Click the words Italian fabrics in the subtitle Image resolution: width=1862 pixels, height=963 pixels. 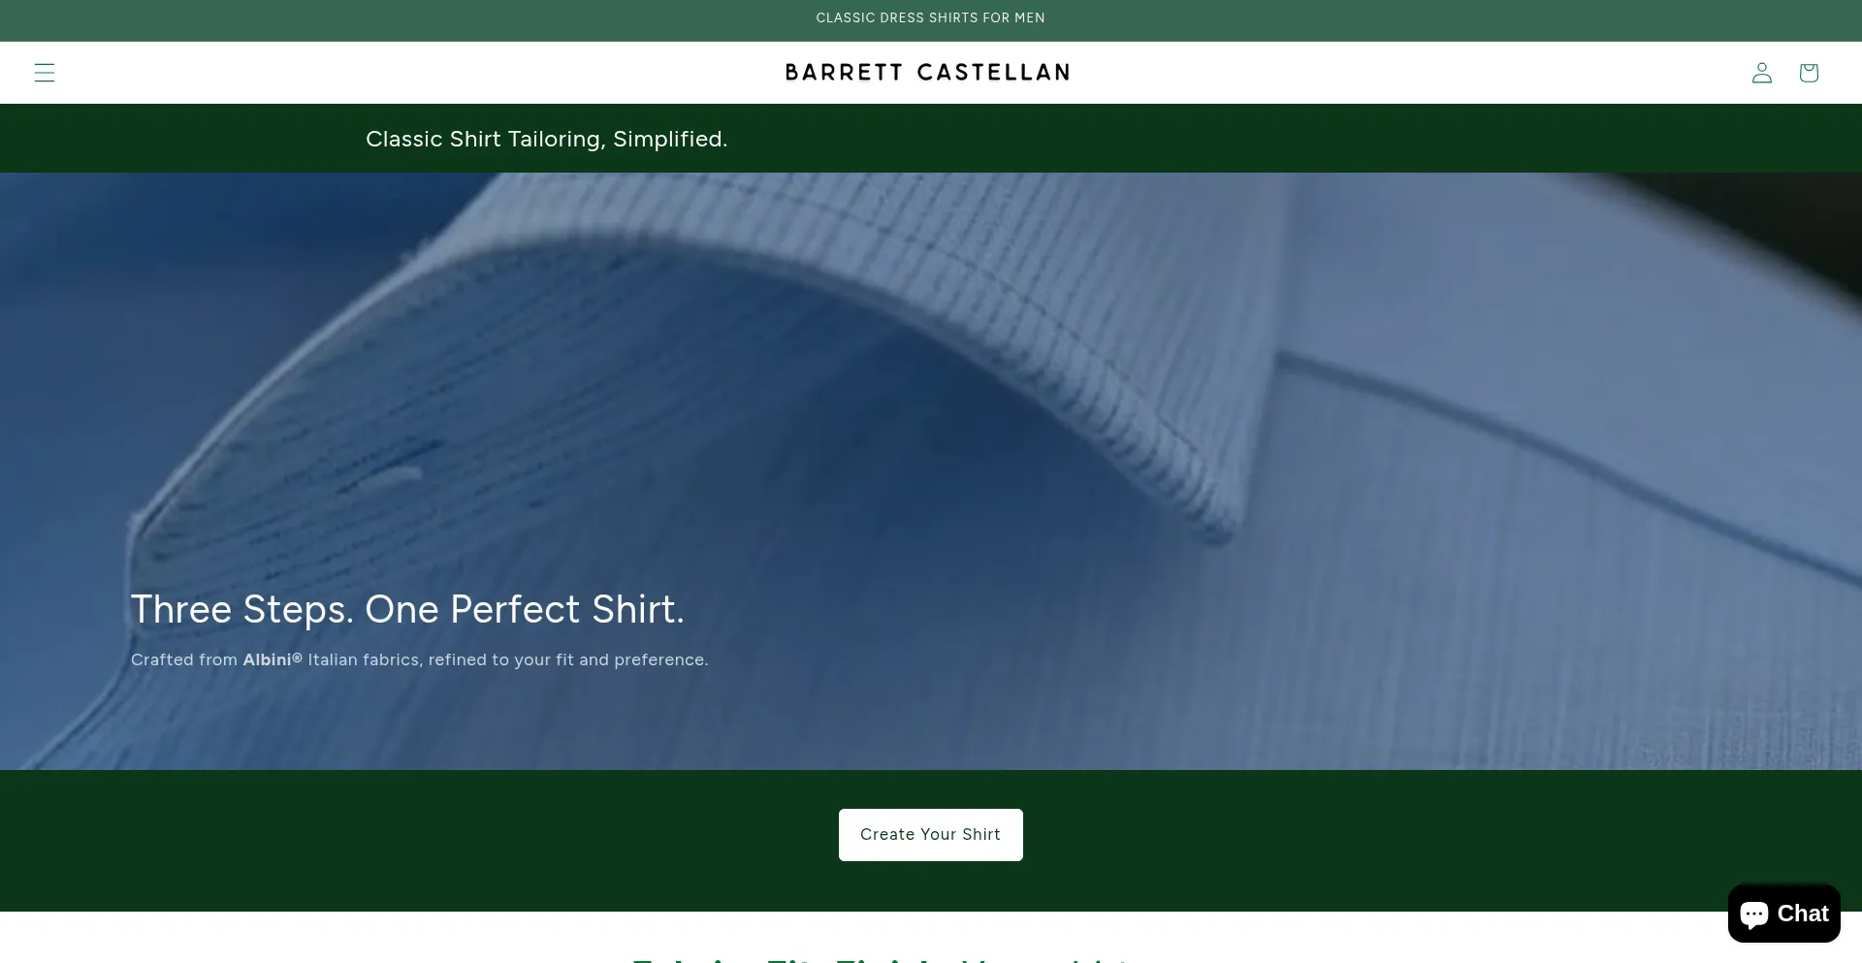(364, 659)
